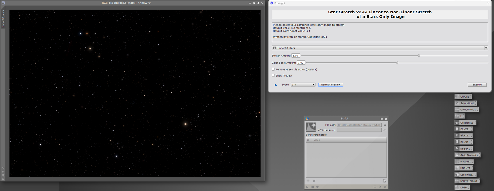Screen dimensions: 494x191
Task: Click the 'Script Parameters' label
Action: [x=316, y=135]
